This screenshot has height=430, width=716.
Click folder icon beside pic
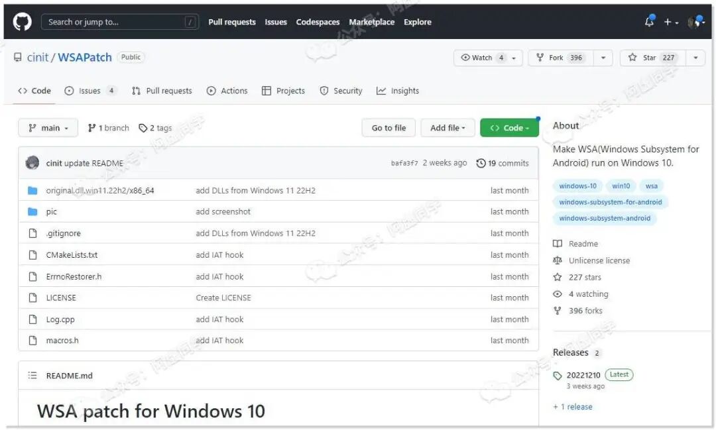[32, 211]
